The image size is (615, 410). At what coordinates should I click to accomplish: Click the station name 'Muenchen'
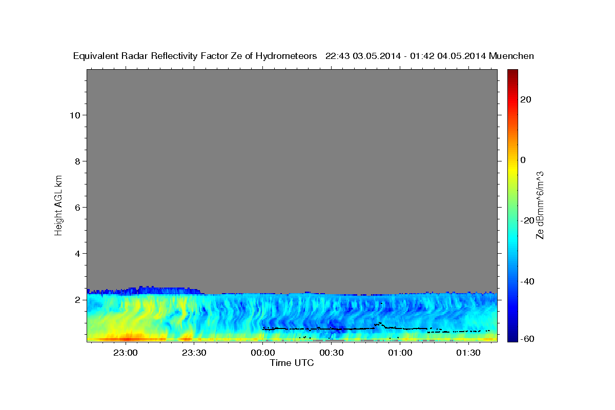pos(511,56)
